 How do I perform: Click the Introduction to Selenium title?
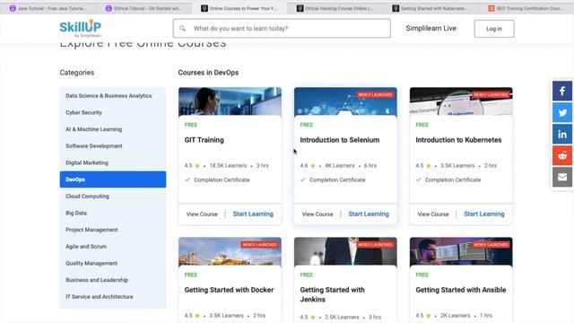340,140
